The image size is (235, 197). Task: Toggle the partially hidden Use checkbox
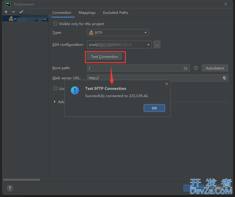pos(55,88)
